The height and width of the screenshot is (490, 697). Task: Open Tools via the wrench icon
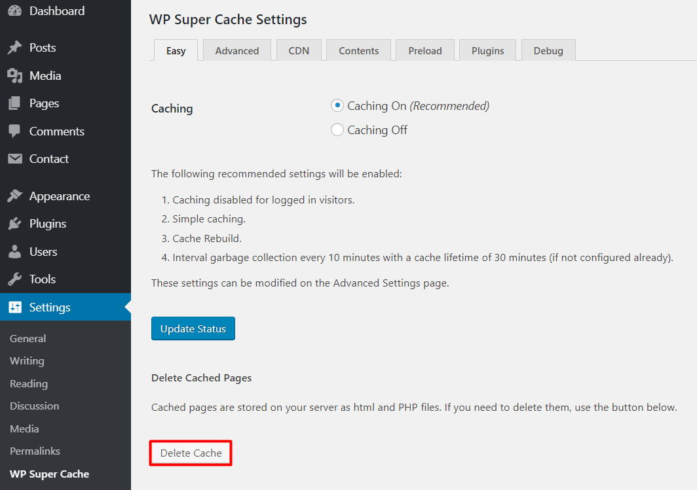tap(14, 279)
